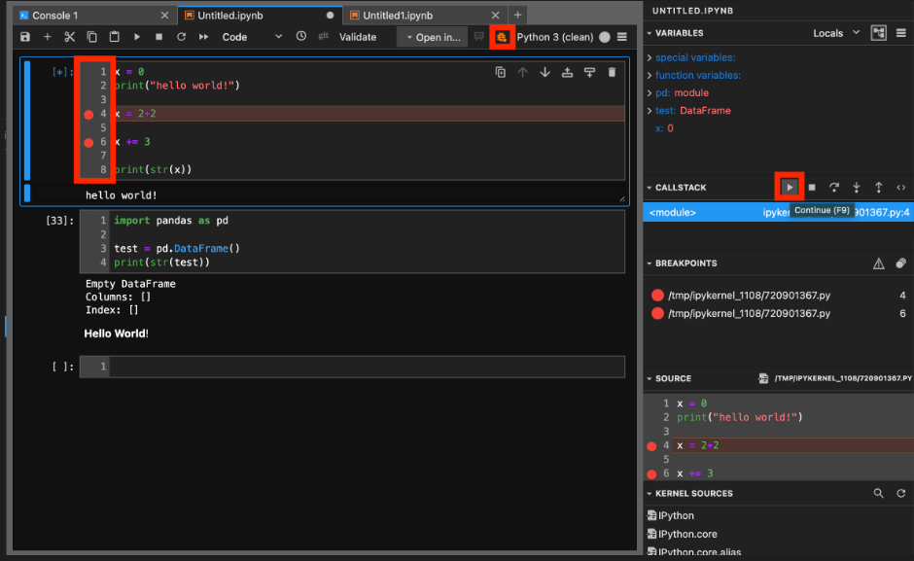Open the notebook toolbar hamburger menu
Viewport: 914px width, 561px height.
pyautogui.click(x=622, y=37)
